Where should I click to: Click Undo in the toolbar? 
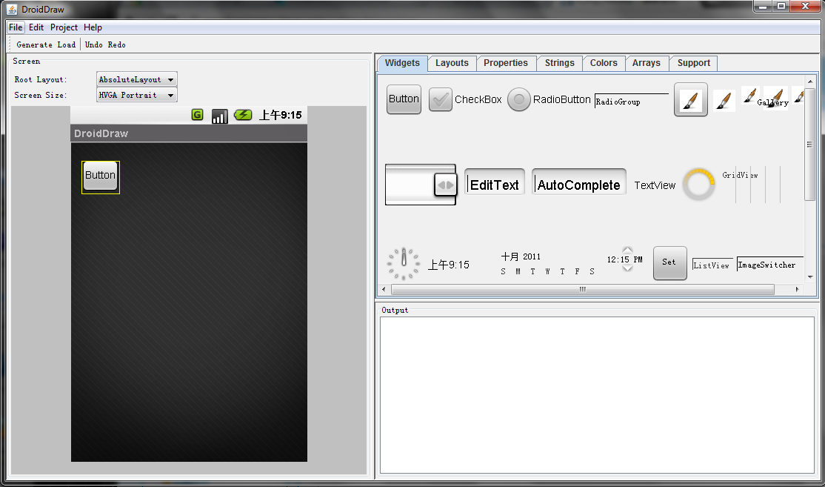(x=93, y=44)
